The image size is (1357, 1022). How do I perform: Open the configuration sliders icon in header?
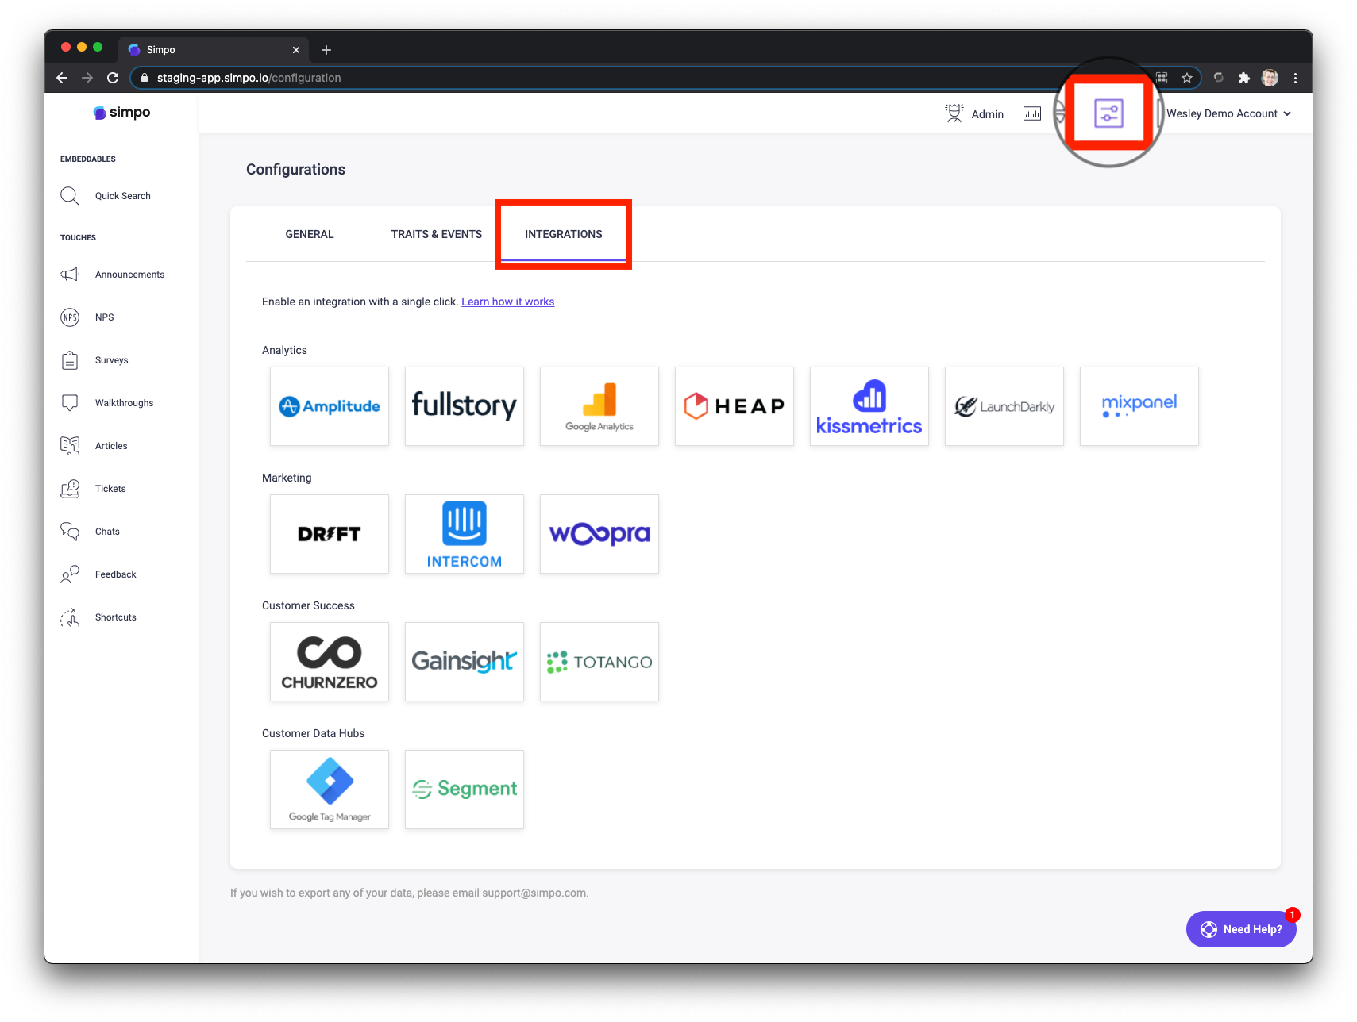tap(1108, 113)
